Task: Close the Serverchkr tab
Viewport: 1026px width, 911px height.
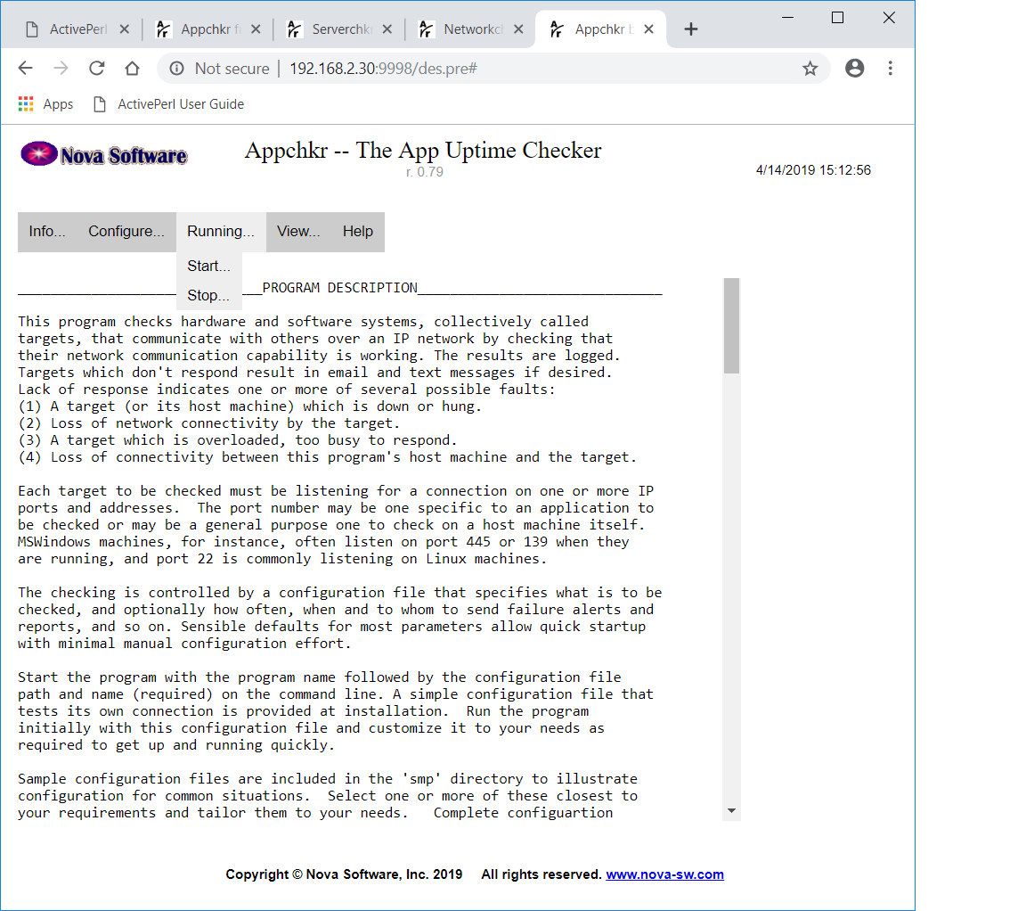Action: 387,29
